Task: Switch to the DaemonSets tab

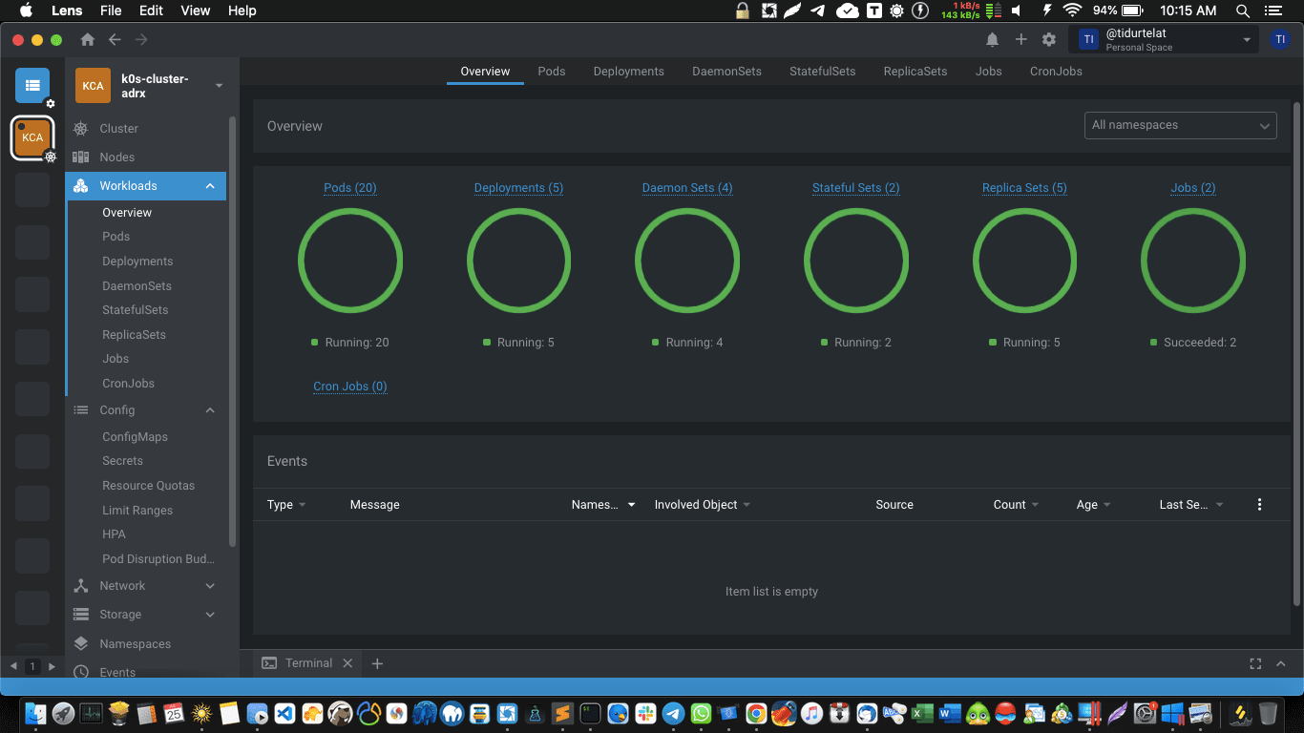Action: pyautogui.click(x=727, y=72)
